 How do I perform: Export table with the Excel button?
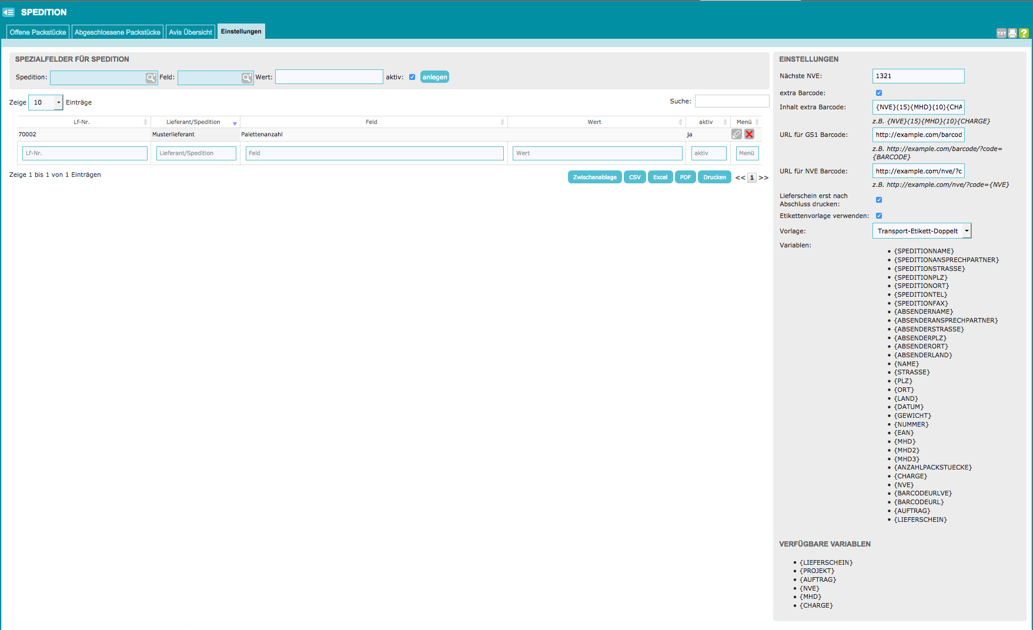[660, 177]
